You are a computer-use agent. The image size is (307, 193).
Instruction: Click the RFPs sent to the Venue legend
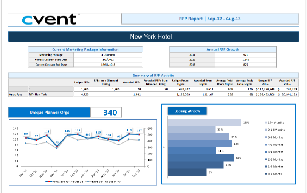pyautogui.click(x=64, y=182)
